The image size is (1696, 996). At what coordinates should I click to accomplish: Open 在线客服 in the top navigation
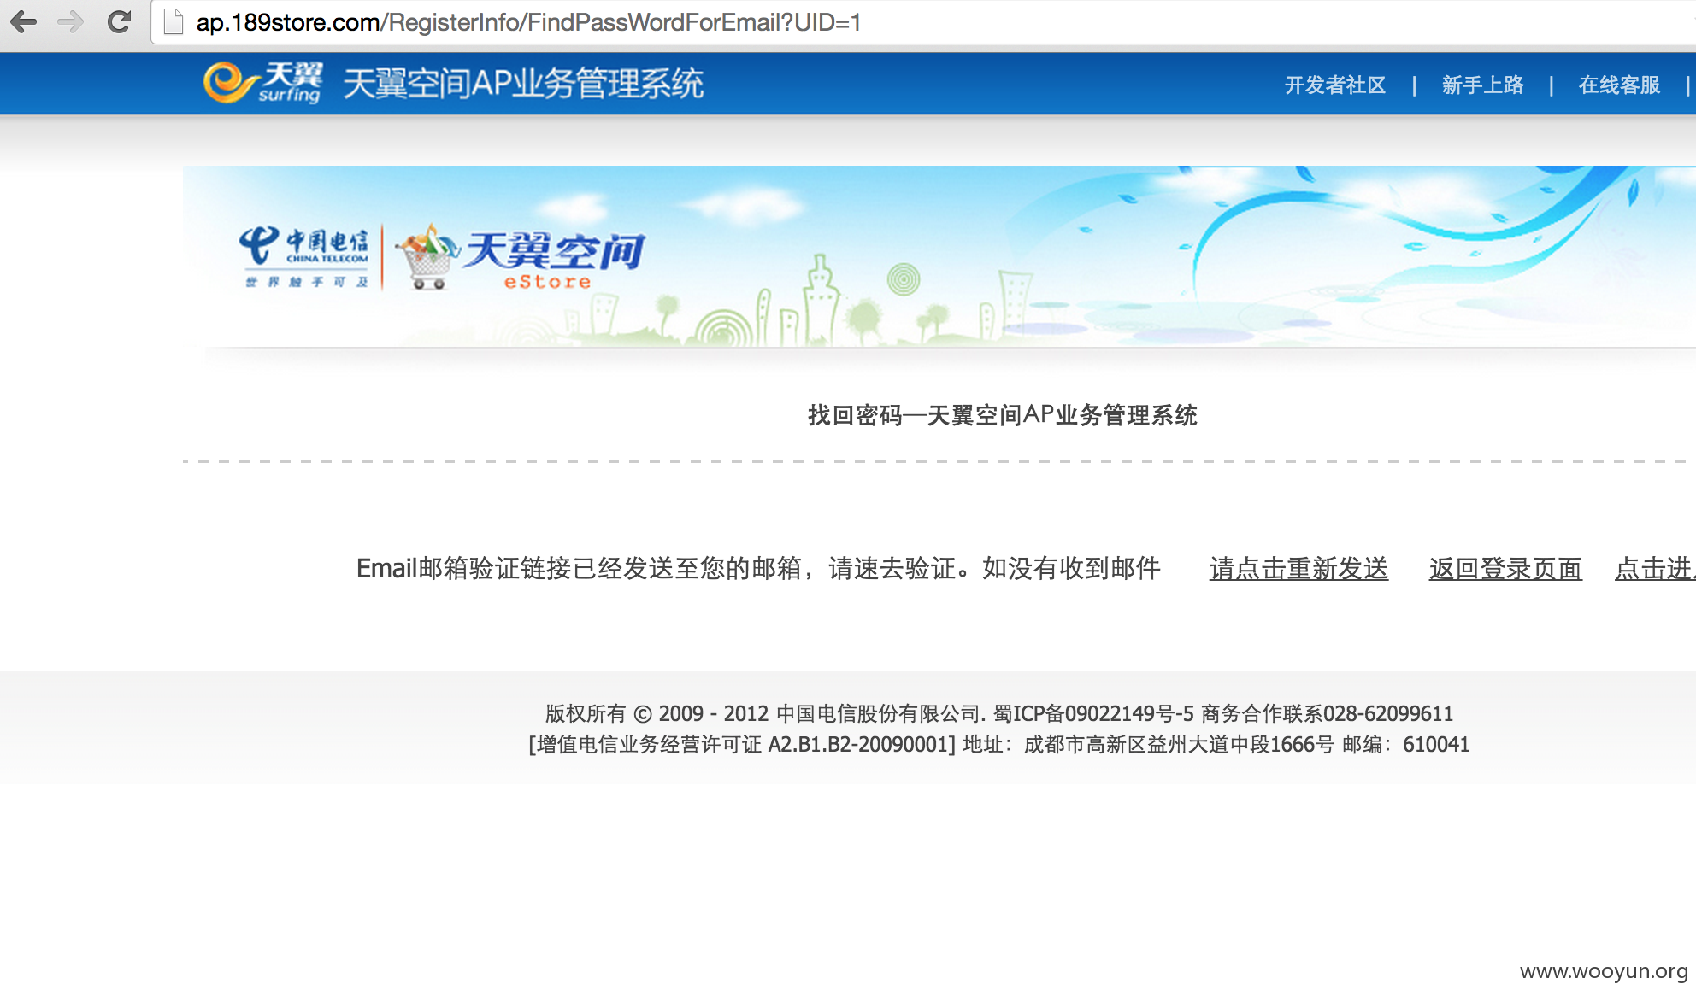tap(1619, 85)
